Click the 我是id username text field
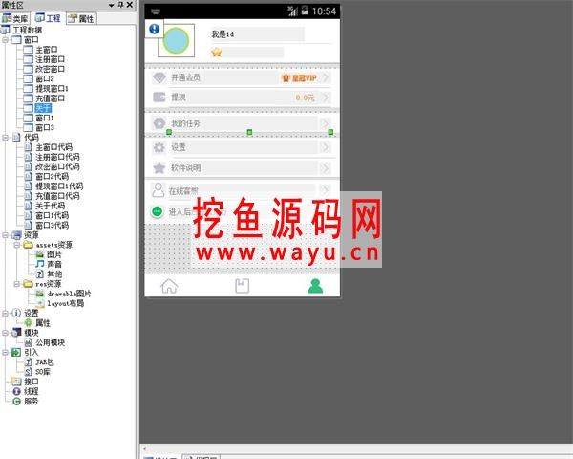Screen dimensions: 573x459 click(258, 34)
